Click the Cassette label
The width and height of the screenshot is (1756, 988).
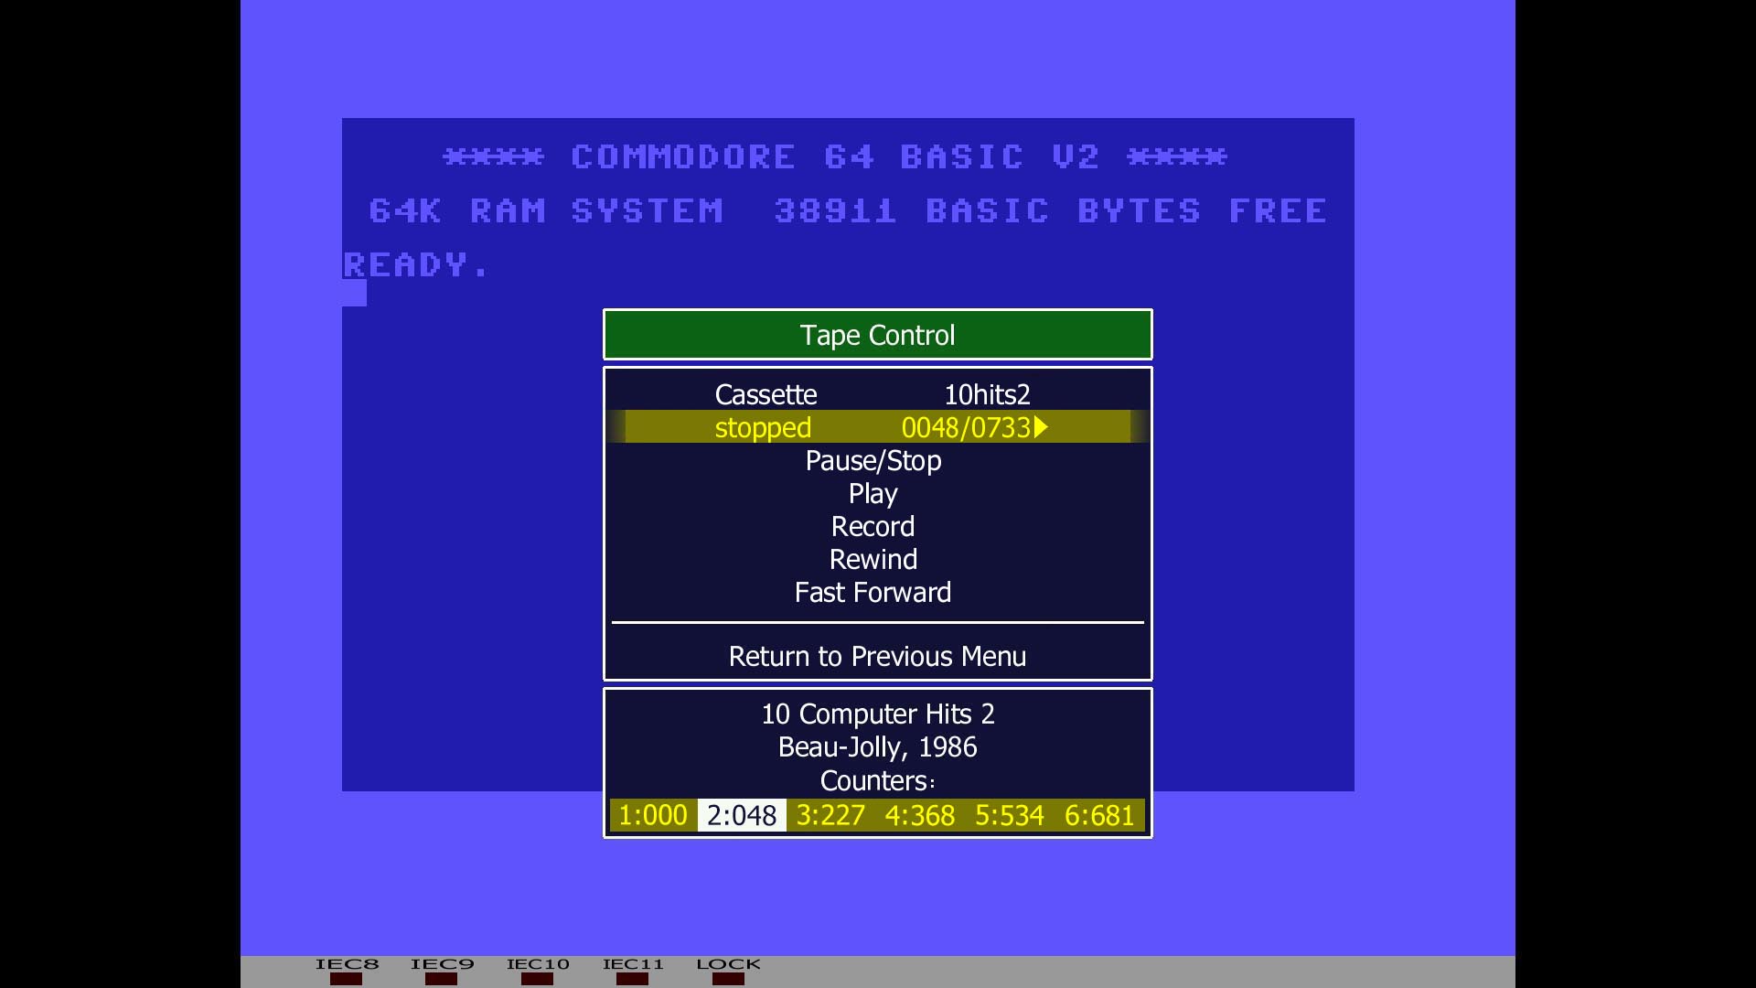coord(766,394)
